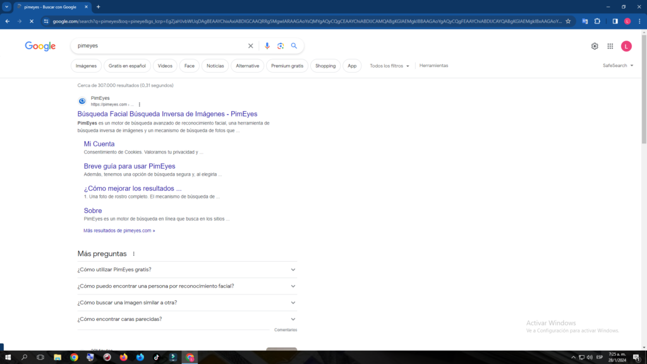Image resolution: width=647 pixels, height=364 pixels.
Task: Expand the reconocimiento facial question
Action: pyautogui.click(x=187, y=286)
